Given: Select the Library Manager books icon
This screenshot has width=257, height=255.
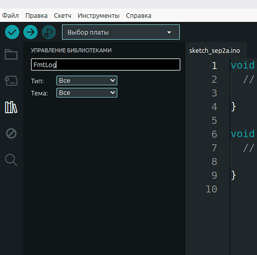Looking at the screenshot, I should tap(11, 107).
